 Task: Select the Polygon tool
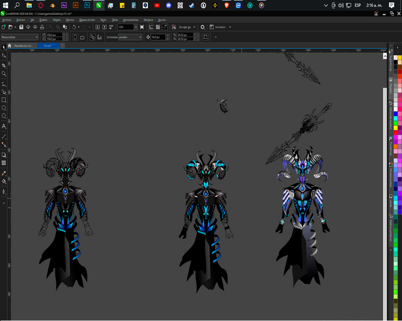pos(4,116)
